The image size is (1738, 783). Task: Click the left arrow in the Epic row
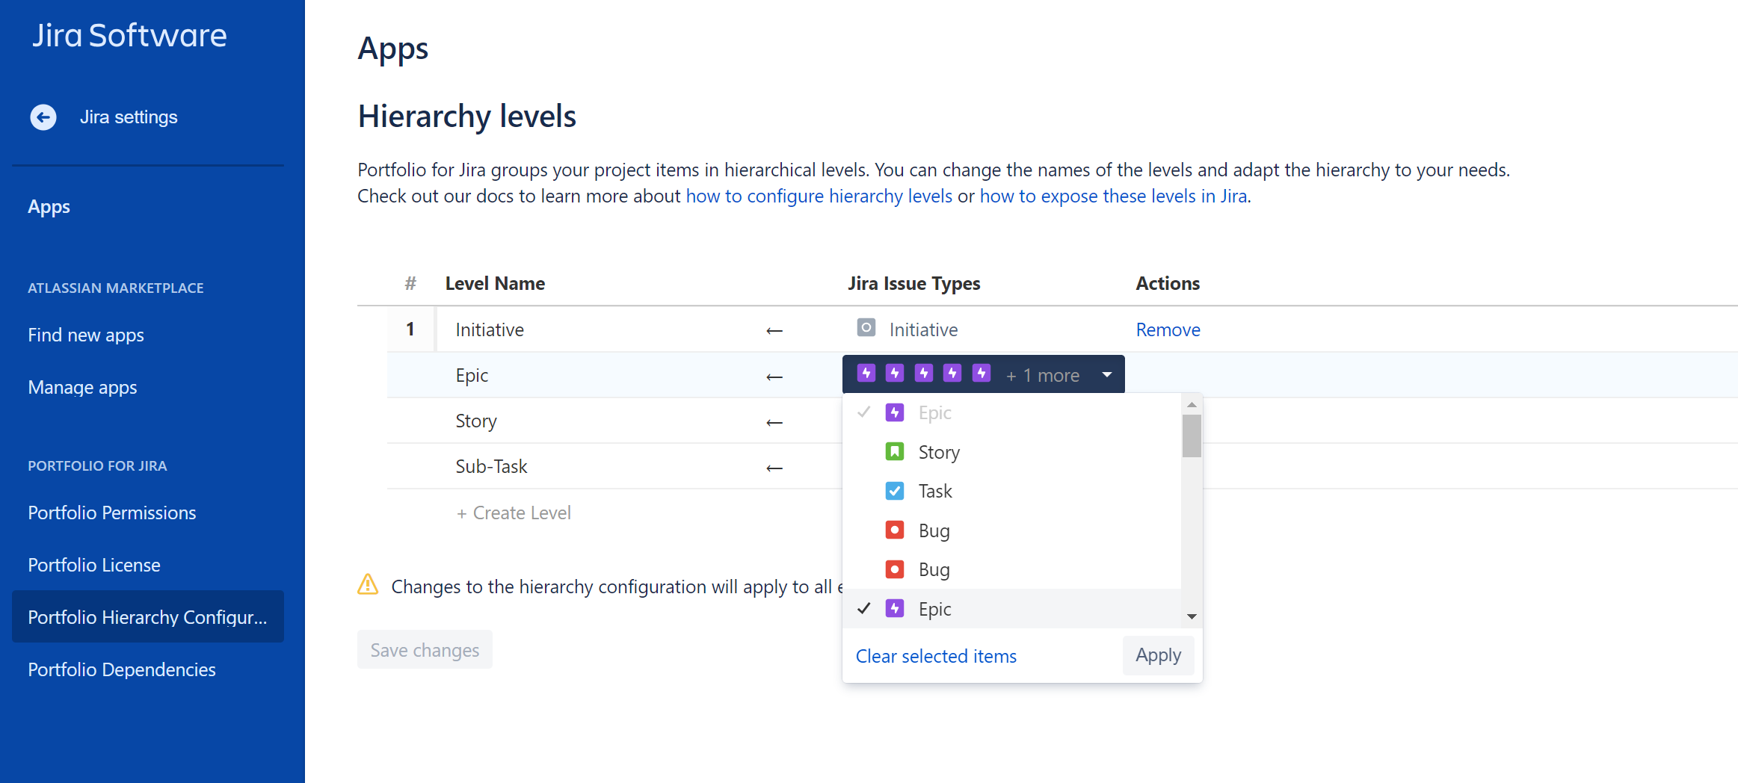(x=774, y=377)
